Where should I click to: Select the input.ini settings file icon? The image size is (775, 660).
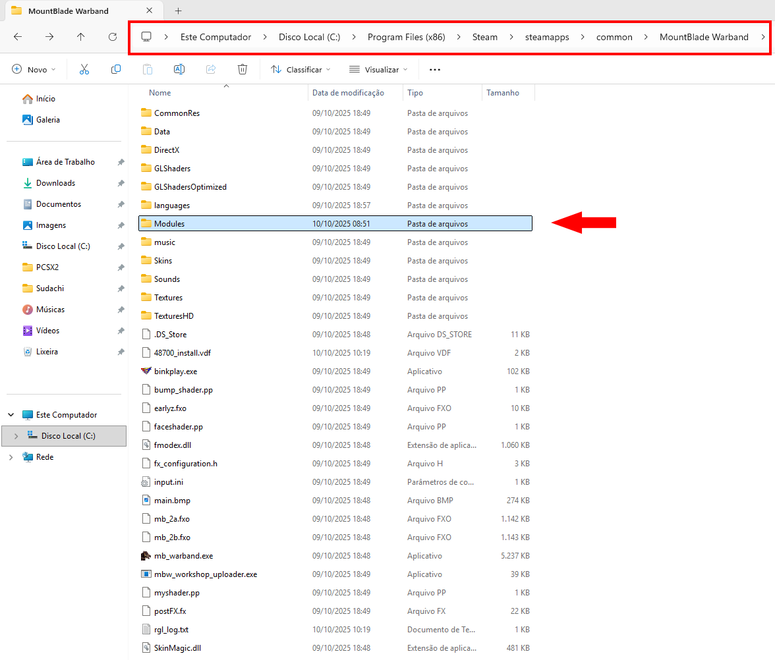point(146,482)
